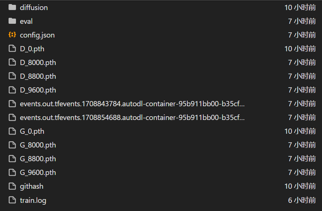Click the D_0.pth file icon
322x211 pixels.
click(12, 49)
